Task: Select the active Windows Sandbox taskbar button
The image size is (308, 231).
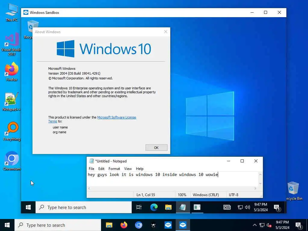Action: point(183,225)
